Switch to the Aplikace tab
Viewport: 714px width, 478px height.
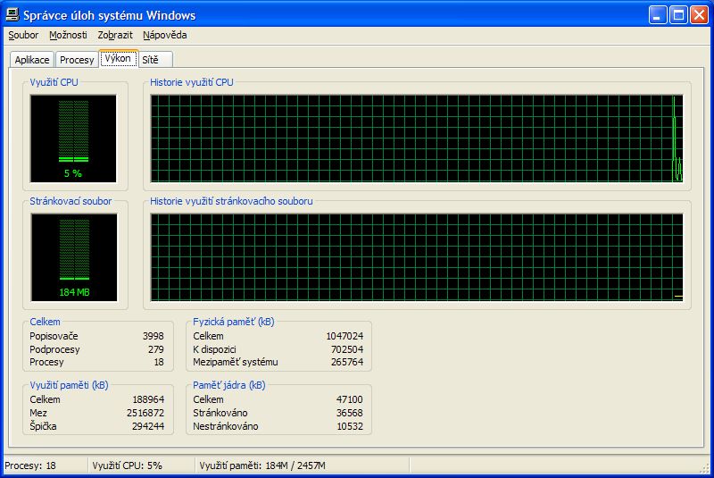[32, 60]
